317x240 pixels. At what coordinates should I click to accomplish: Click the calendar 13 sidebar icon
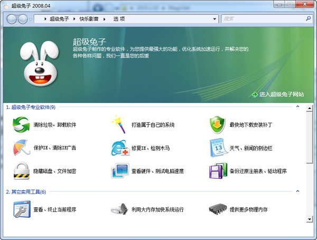point(218,147)
